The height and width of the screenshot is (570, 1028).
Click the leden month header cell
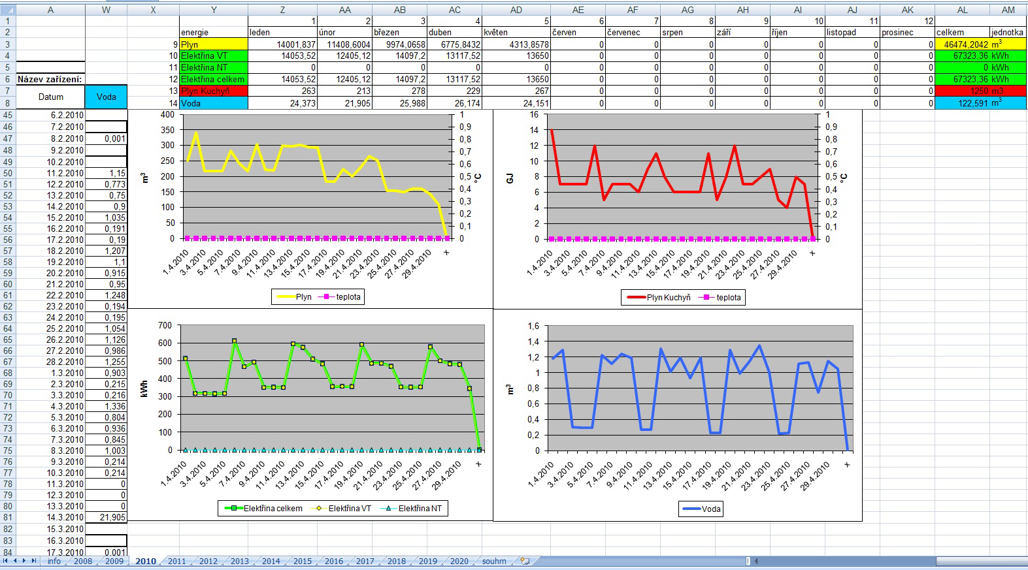pos(282,32)
